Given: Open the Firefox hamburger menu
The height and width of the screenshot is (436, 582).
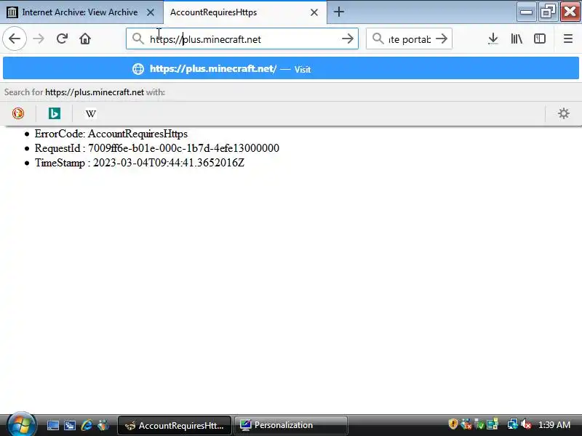Looking at the screenshot, I should click(x=568, y=39).
